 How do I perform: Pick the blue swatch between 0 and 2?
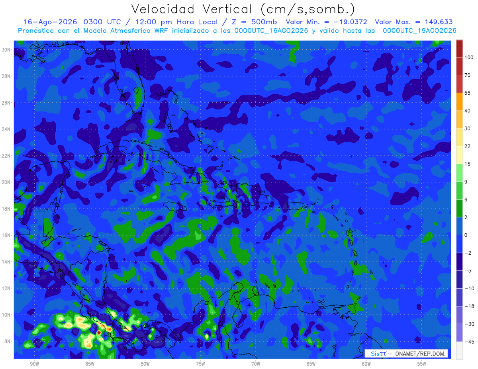click(x=459, y=226)
